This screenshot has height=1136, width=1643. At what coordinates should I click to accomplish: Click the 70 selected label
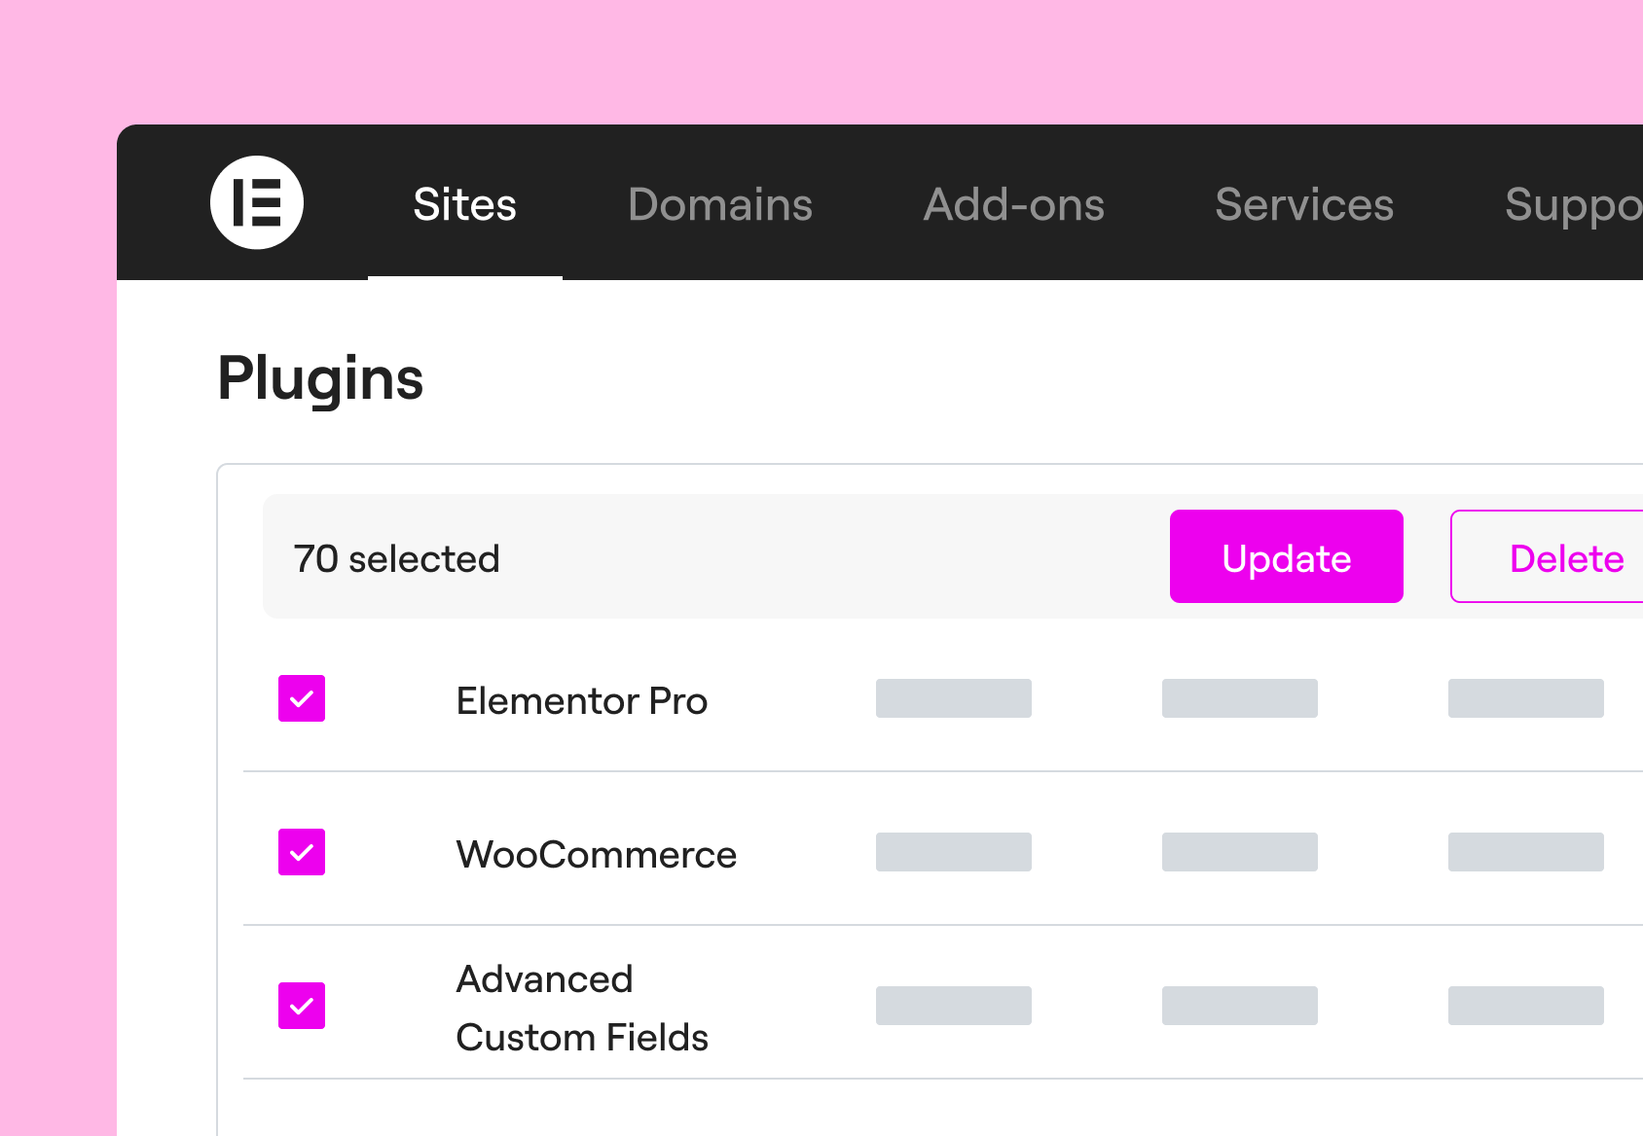click(397, 558)
